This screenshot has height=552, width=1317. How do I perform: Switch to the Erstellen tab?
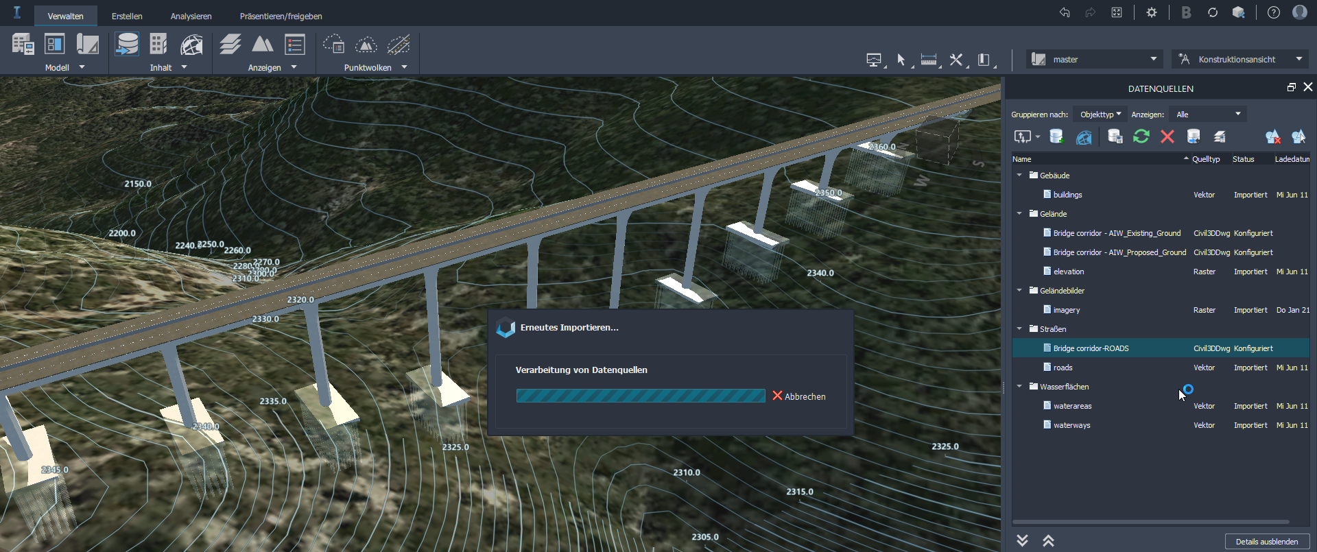127,16
